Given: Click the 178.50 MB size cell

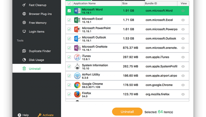Looking at the screenshot, I should coord(130,85).
